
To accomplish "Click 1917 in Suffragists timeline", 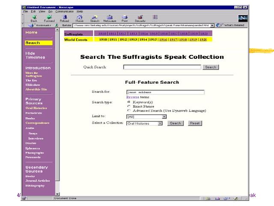I will (174, 33).
